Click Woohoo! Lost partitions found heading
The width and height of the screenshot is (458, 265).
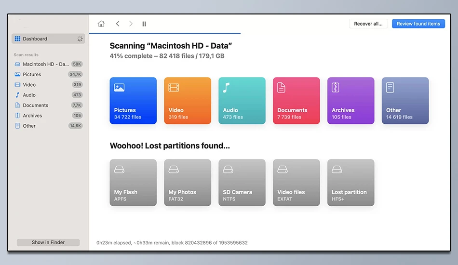coord(170,146)
